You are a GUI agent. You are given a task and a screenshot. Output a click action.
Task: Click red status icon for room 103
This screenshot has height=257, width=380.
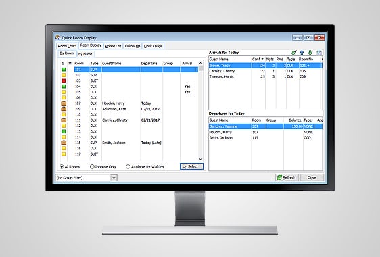point(64,80)
